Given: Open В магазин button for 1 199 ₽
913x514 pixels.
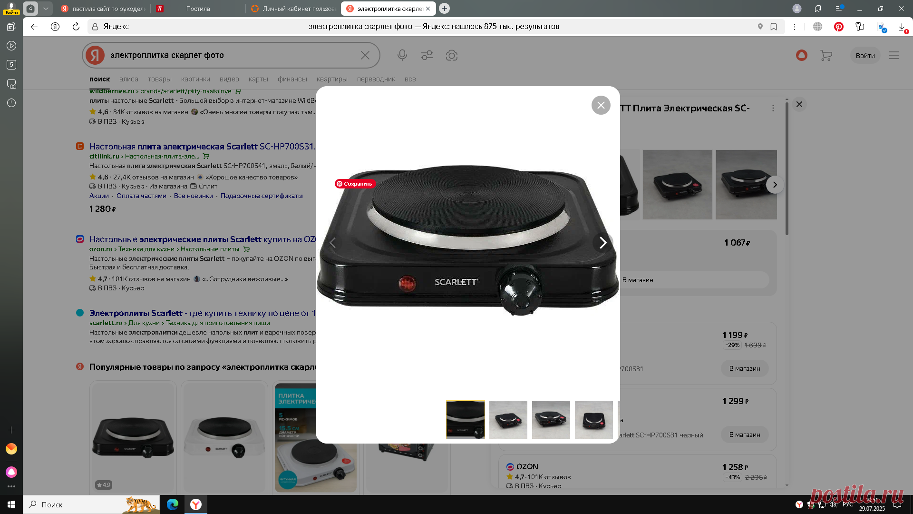Looking at the screenshot, I should pos(745,368).
